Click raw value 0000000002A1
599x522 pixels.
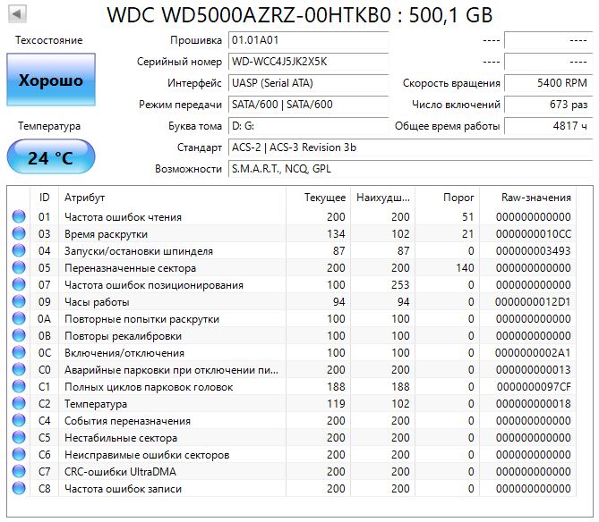coord(533,353)
